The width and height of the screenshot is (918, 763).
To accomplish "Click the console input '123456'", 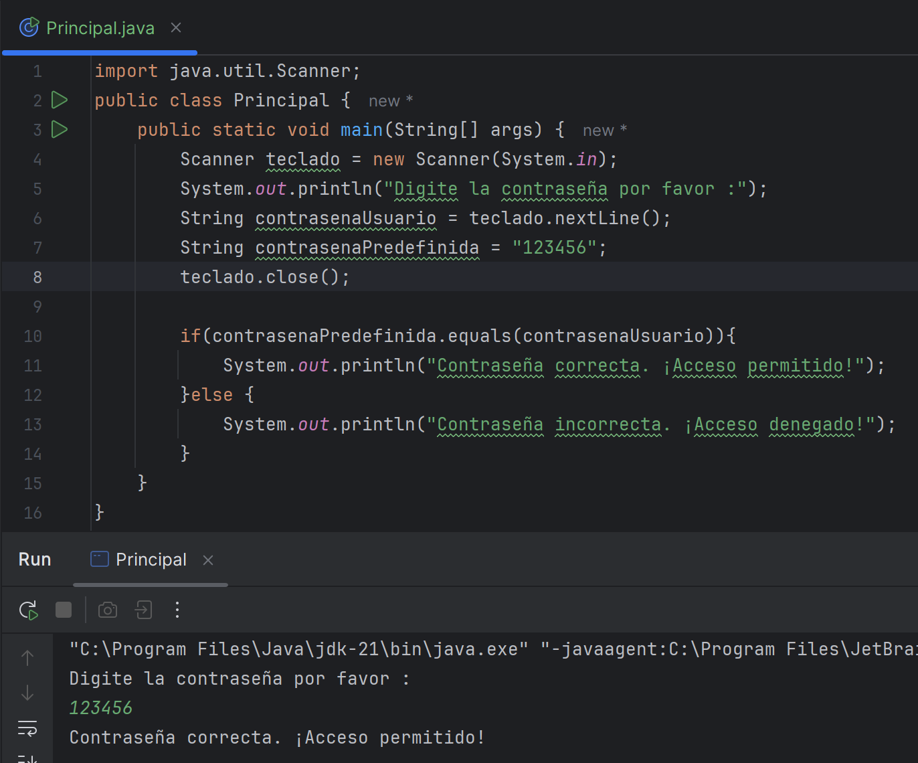I will point(101,708).
